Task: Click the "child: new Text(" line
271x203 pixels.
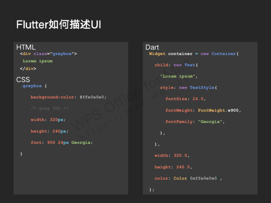Action: [x=176, y=65]
